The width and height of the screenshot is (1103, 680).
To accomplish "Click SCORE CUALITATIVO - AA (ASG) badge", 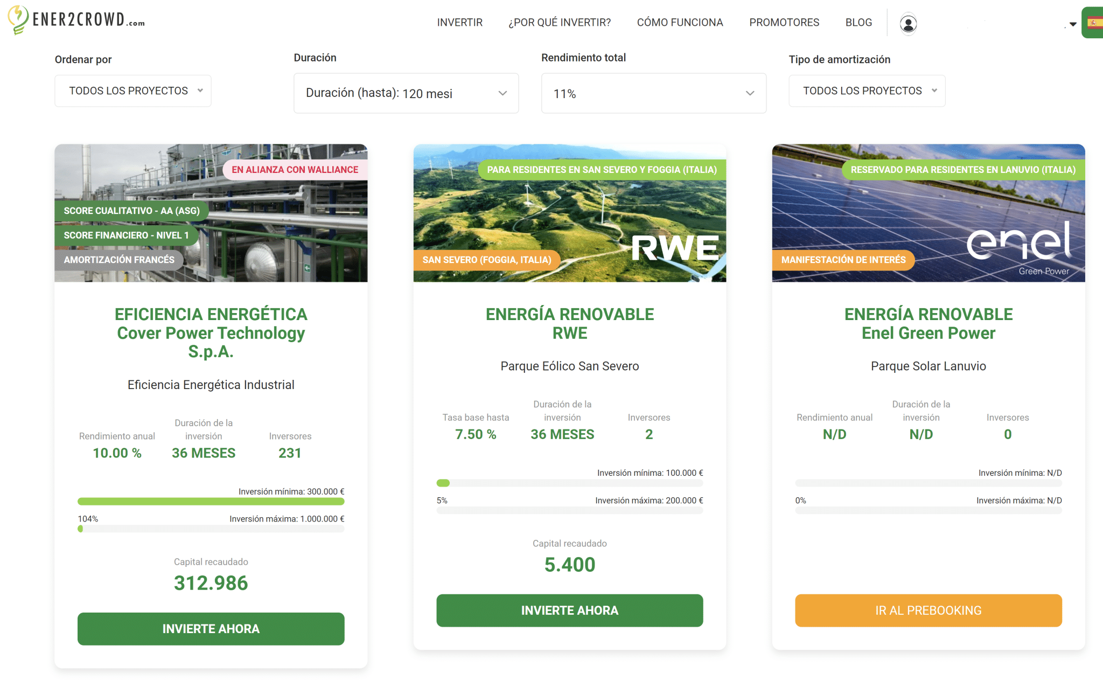I will click(x=132, y=211).
